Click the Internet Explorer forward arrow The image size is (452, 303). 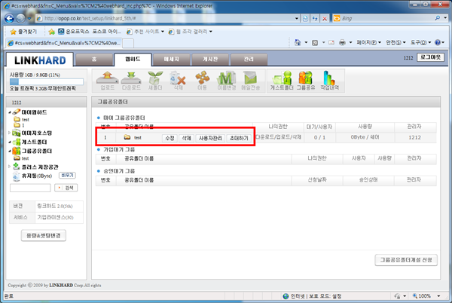20,18
